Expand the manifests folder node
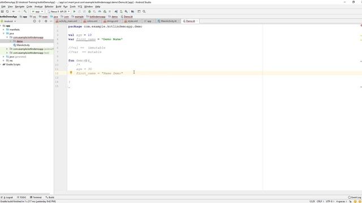 click(4, 30)
